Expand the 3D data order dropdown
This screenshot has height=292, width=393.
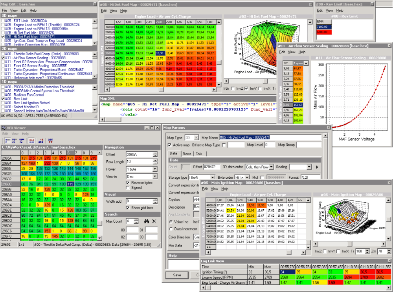pyautogui.click(x=271, y=167)
